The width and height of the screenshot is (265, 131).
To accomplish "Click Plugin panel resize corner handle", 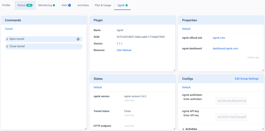I will click(x=174, y=70).
